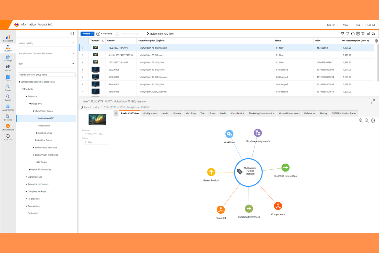Image resolution: width=379 pixels, height=253 pixels.
Task: Select row with item no. 5832/0306
Action: click(226, 70)
